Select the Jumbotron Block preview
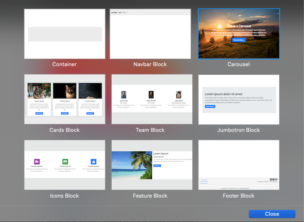Viewport: 304px width, 222px height. click(239, 99)
